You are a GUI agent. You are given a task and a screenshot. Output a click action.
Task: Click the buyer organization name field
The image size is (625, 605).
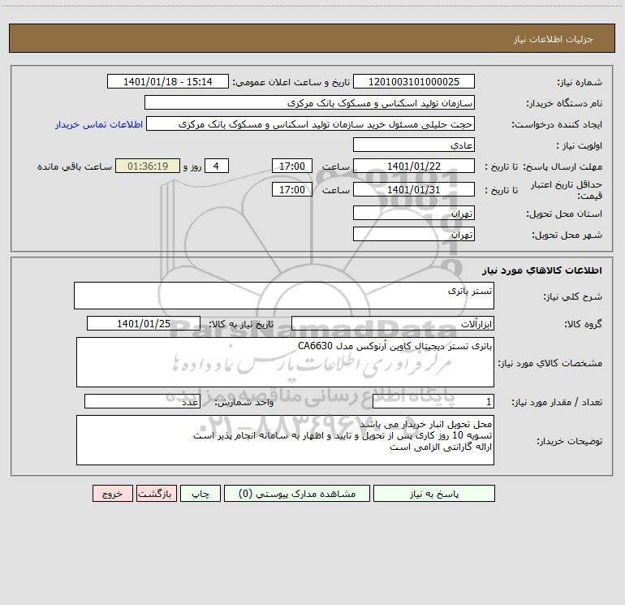click(x=309, y=102)
